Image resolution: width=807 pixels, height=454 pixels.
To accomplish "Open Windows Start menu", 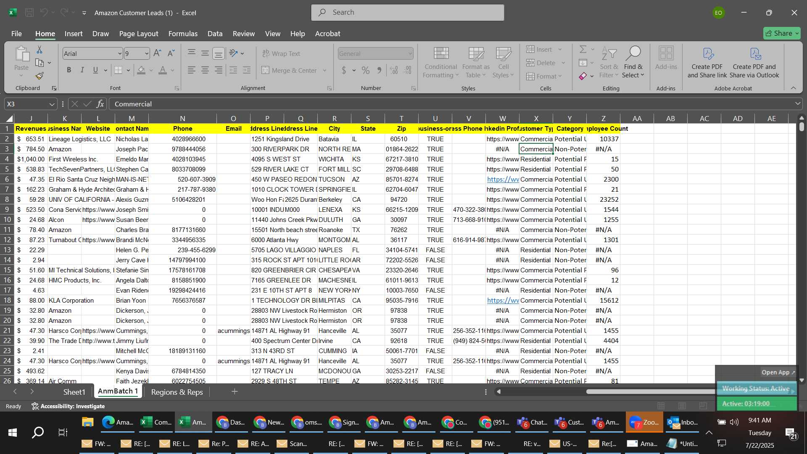I will [13, 433].
